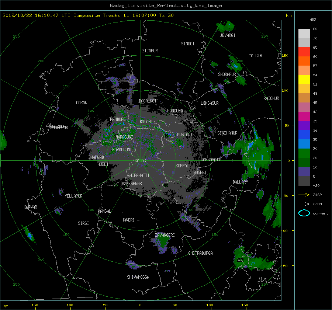This screenshot has width=332, height=310.
Task: Click the 150 tick on right axis
Action: click(285, 55)
